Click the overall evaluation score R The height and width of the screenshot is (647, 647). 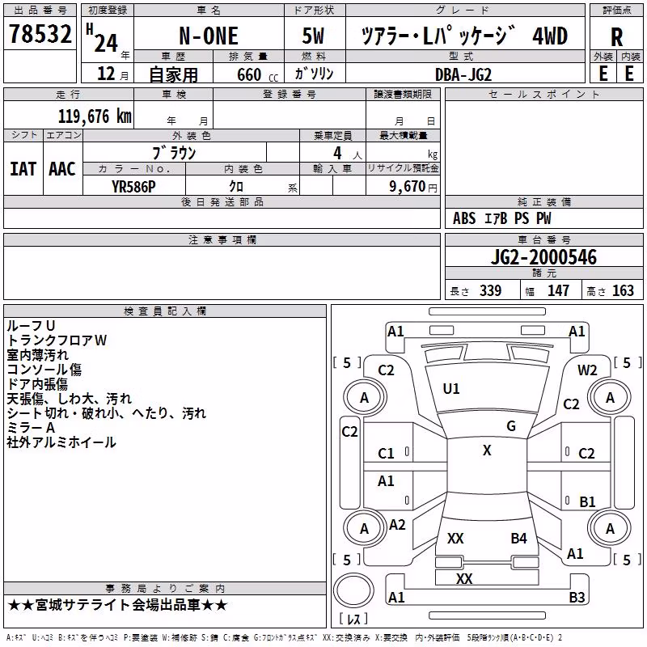tap(616, 37)
